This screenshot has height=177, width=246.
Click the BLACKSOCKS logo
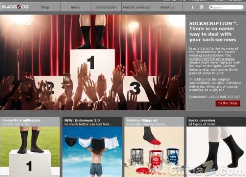15,7
